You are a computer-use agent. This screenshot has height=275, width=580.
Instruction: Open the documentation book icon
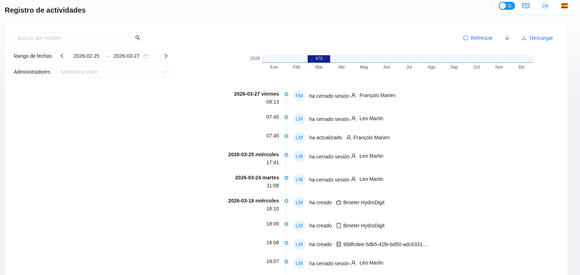coord(526,6)
